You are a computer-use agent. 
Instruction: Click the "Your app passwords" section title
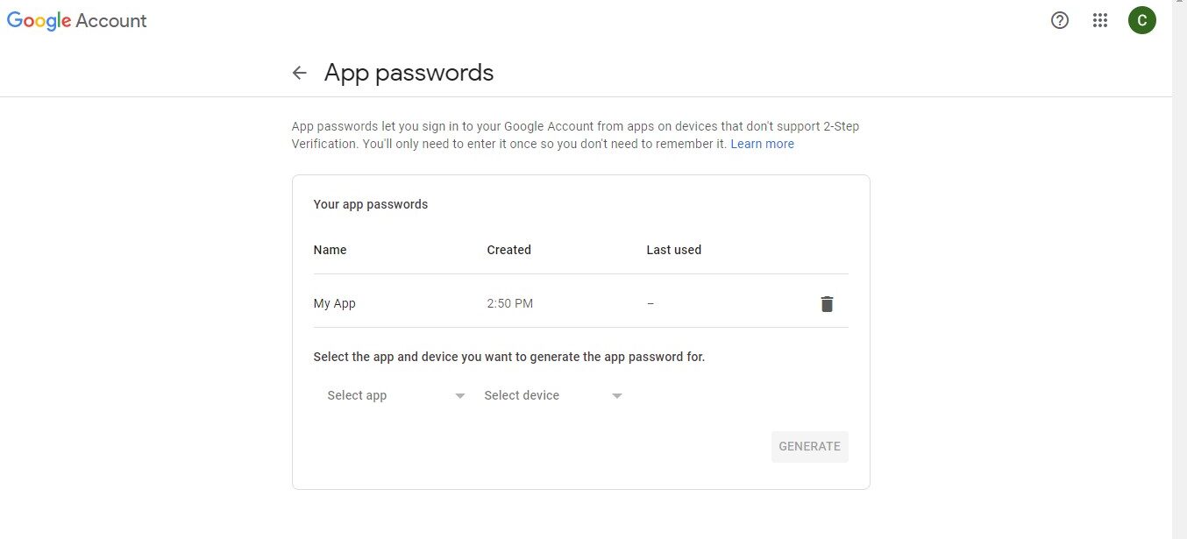371,204
